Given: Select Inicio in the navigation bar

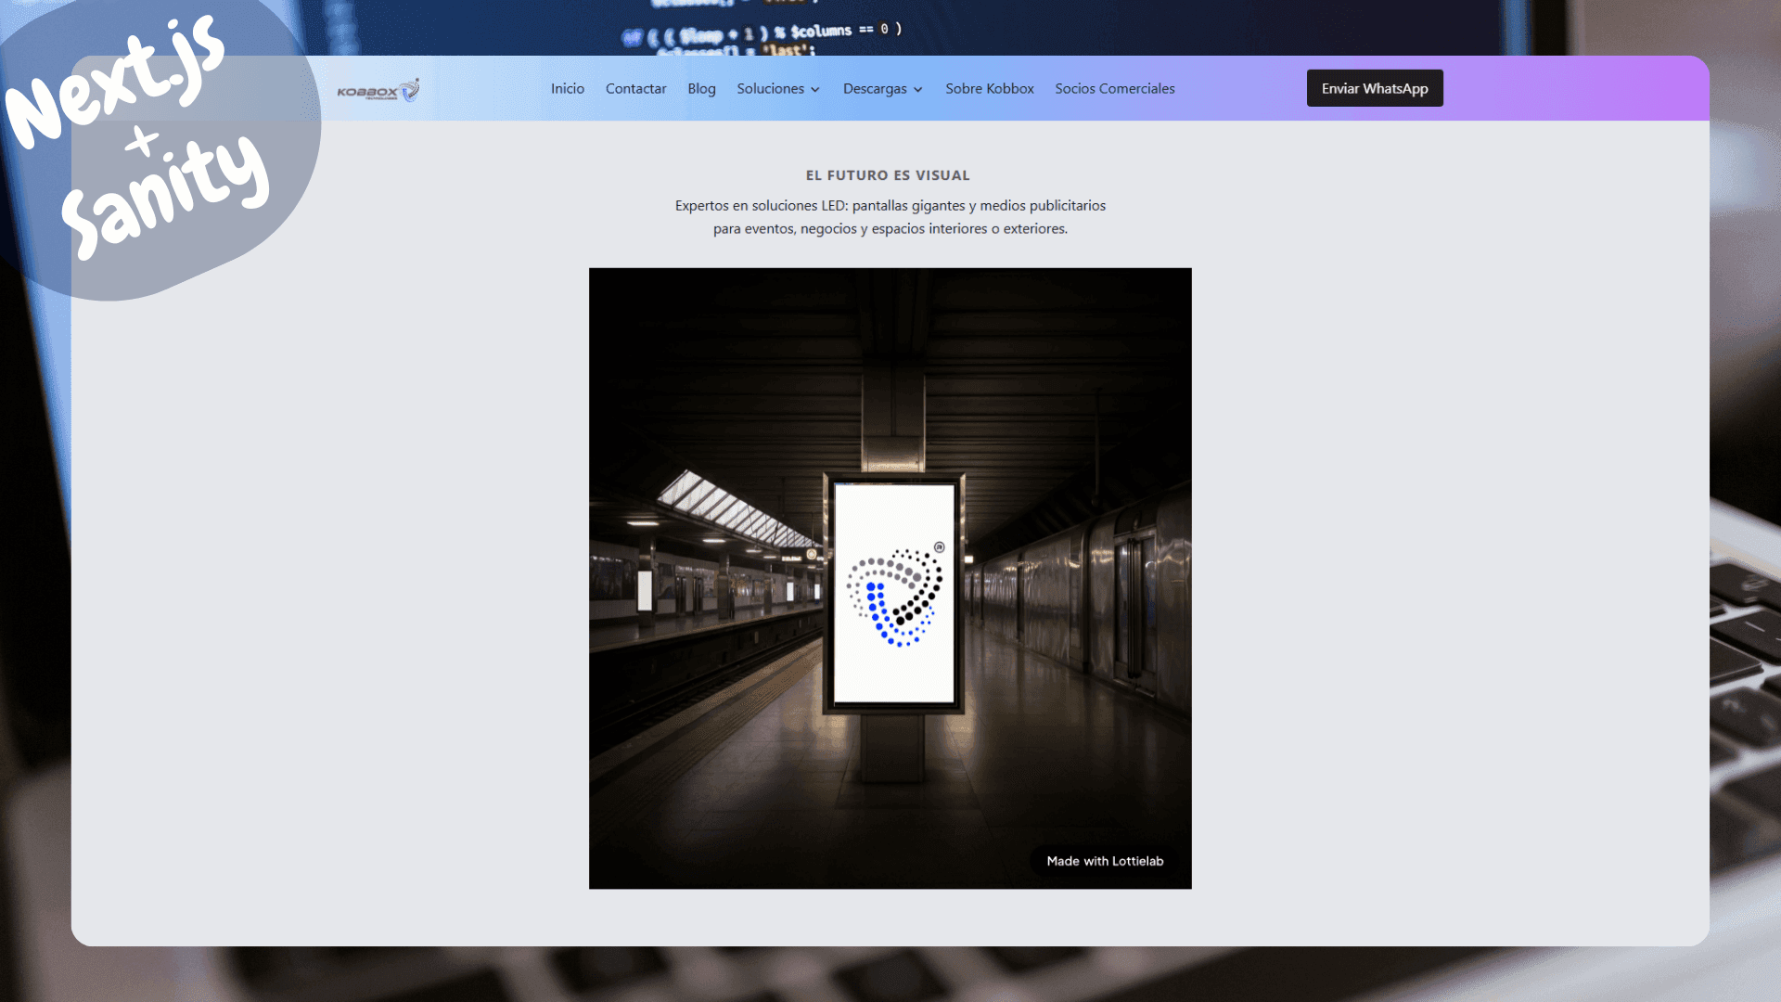Looking at the screenshot, I should (x=567, y=88).
